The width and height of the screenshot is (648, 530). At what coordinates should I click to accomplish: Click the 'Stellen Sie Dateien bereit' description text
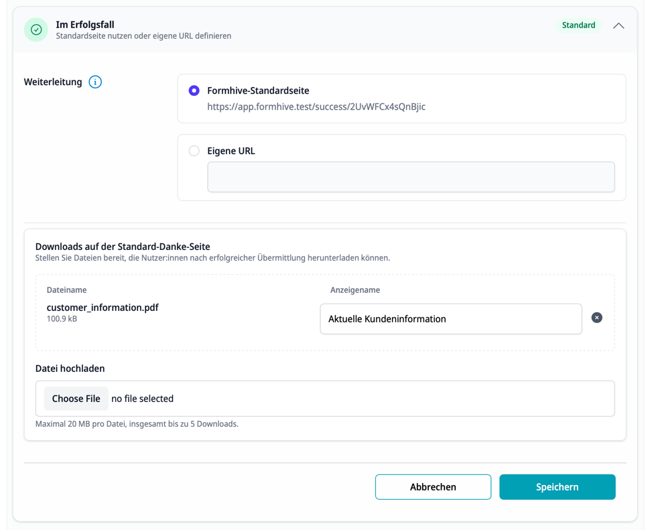[212, 258]
